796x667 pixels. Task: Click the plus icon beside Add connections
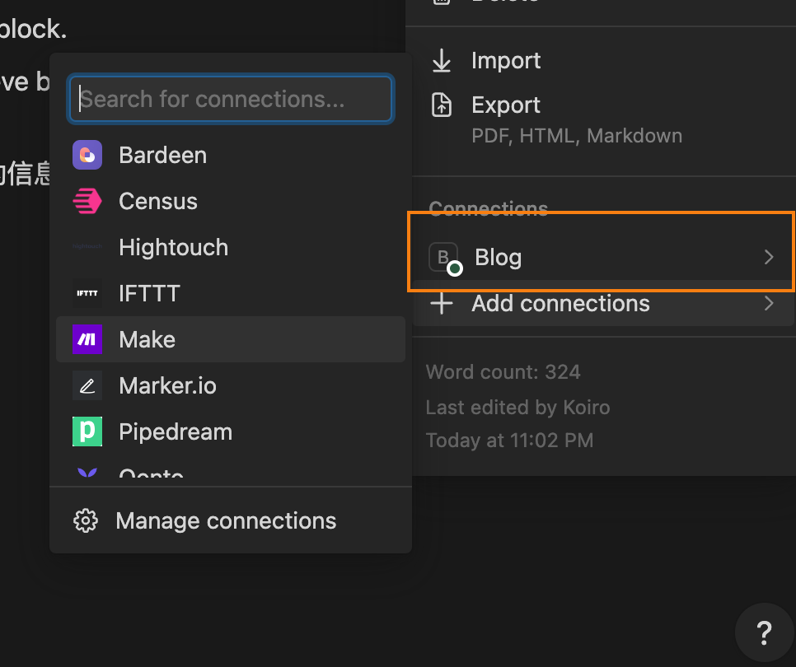(442, 303)
